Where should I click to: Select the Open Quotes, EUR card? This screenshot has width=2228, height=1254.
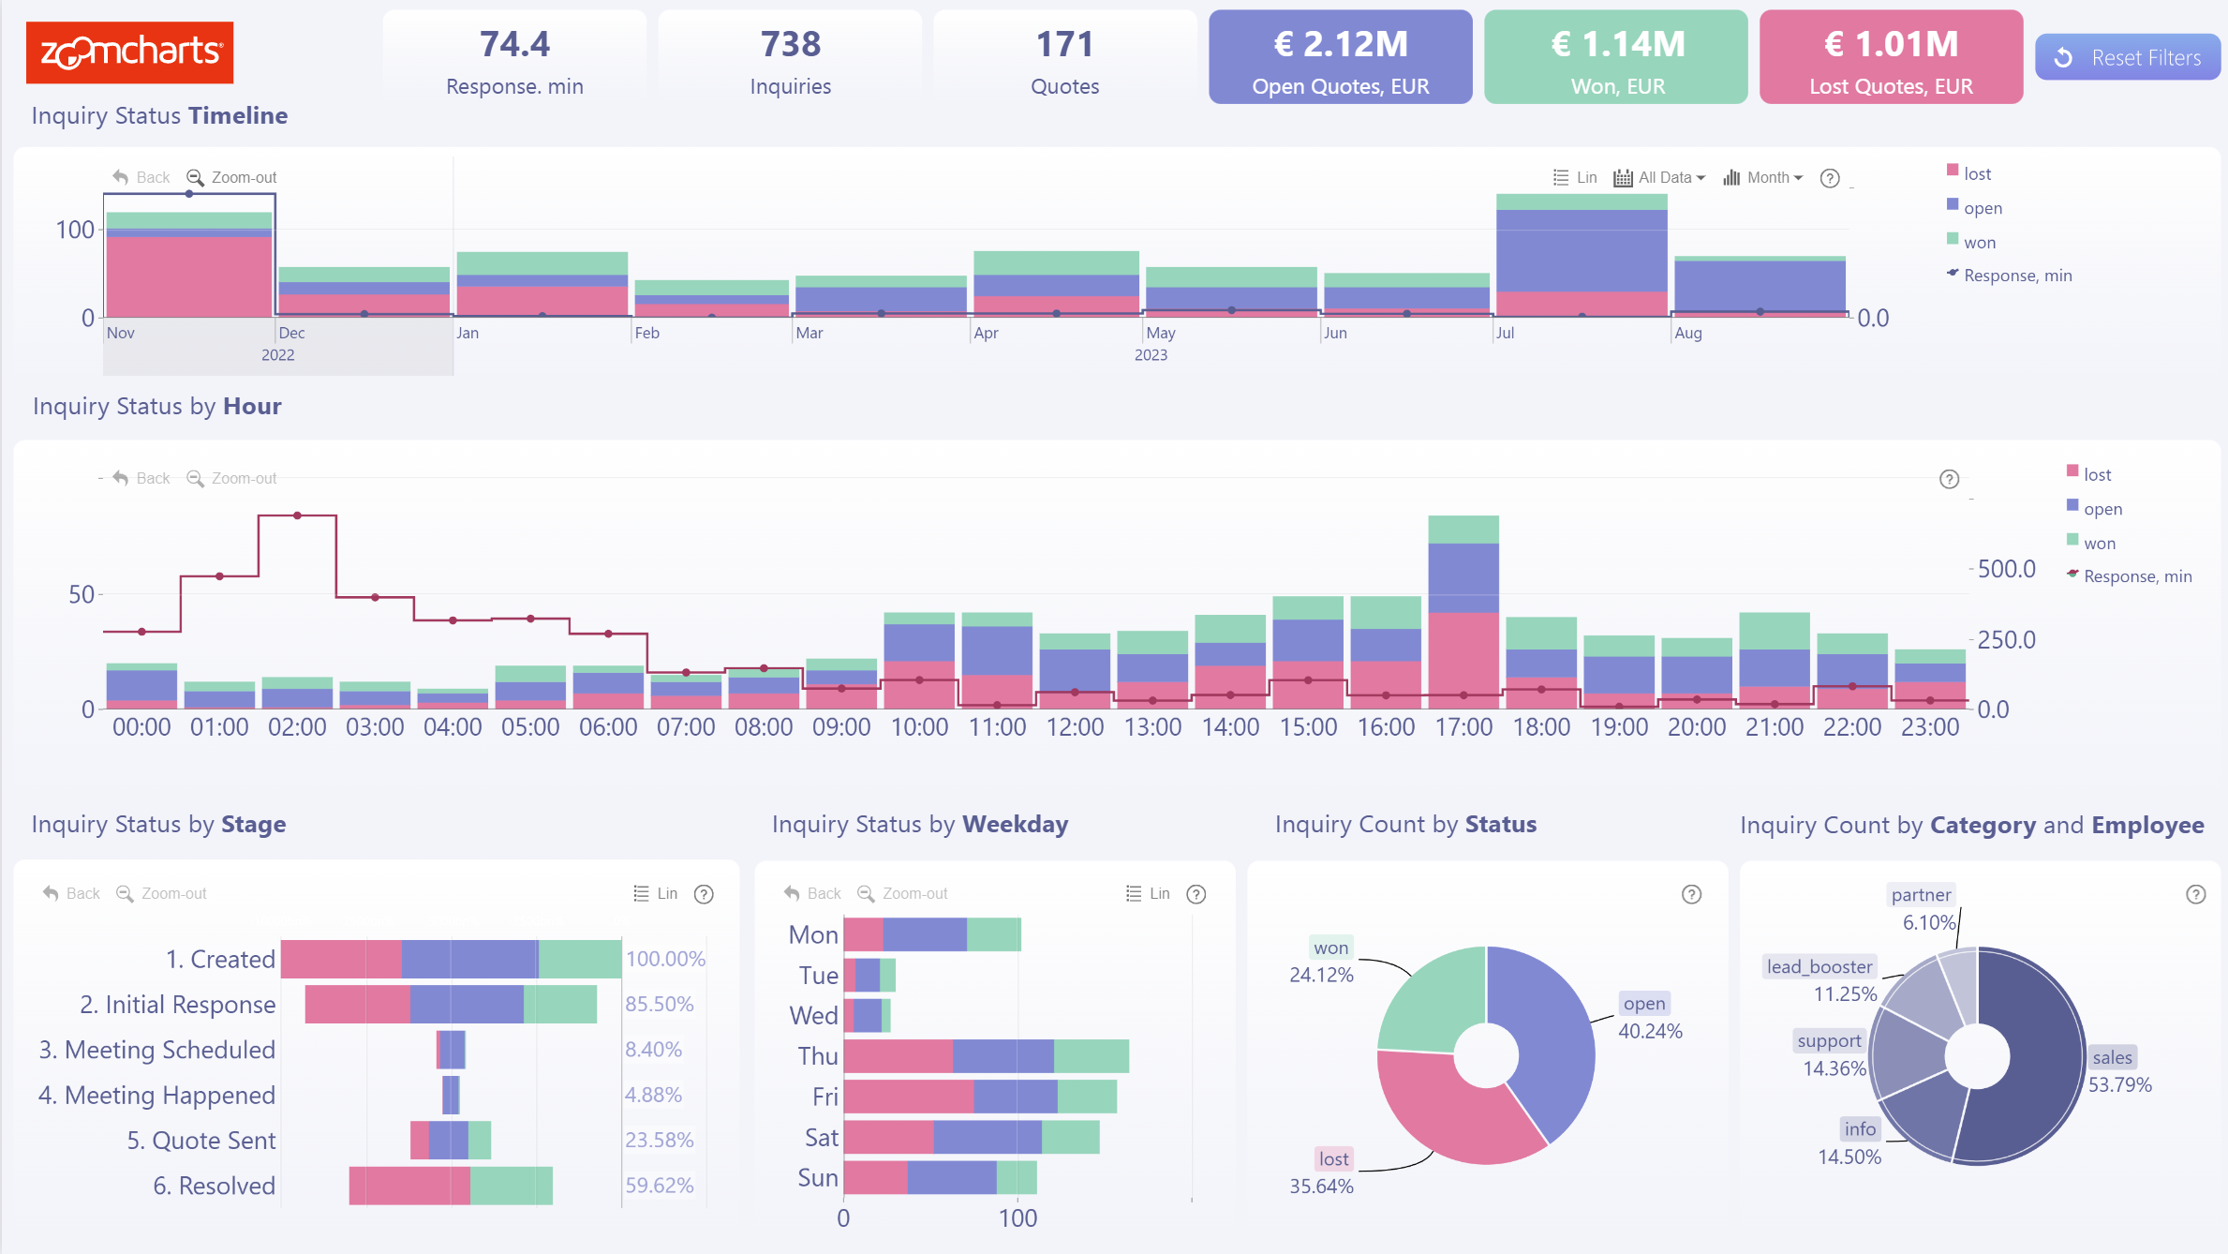click(x=1340, y=58)
